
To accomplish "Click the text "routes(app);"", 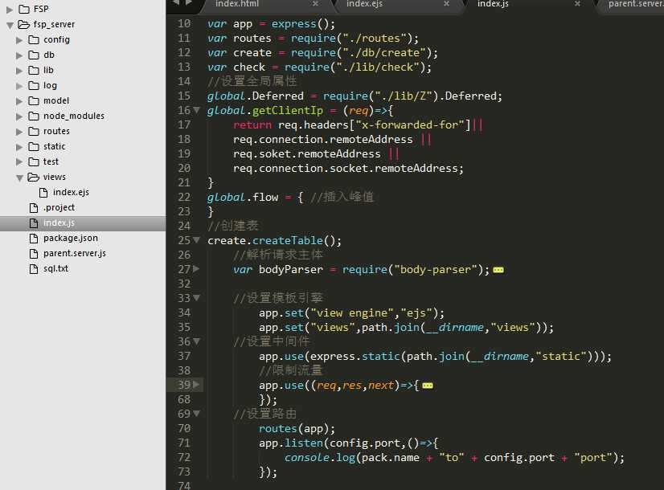I will click(297, 429).
